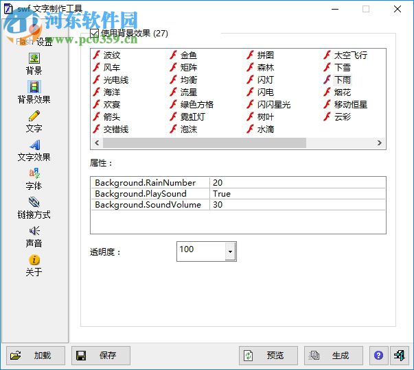Select the 拼图 background effect

pos(261,55)
